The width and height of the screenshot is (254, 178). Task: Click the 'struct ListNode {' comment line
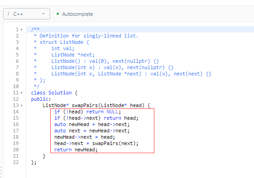64,42
